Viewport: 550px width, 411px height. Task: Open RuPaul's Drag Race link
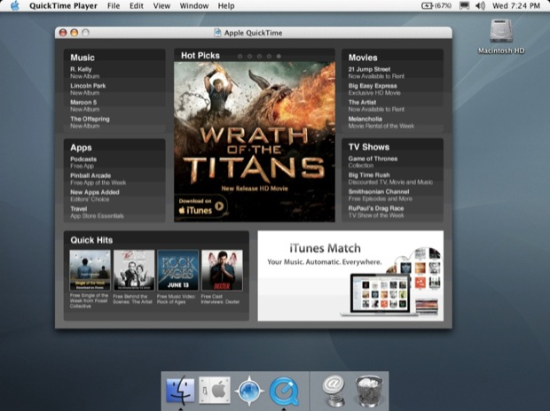click(x=376, y=212)
